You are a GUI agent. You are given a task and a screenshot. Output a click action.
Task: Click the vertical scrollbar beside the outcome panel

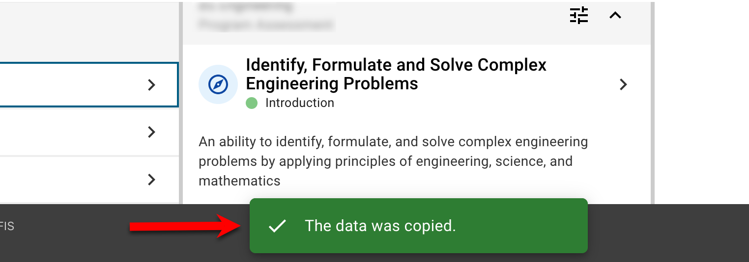[x=652, y=123]
